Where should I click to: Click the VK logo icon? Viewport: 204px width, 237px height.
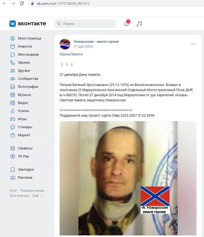(x=13, y=24)
